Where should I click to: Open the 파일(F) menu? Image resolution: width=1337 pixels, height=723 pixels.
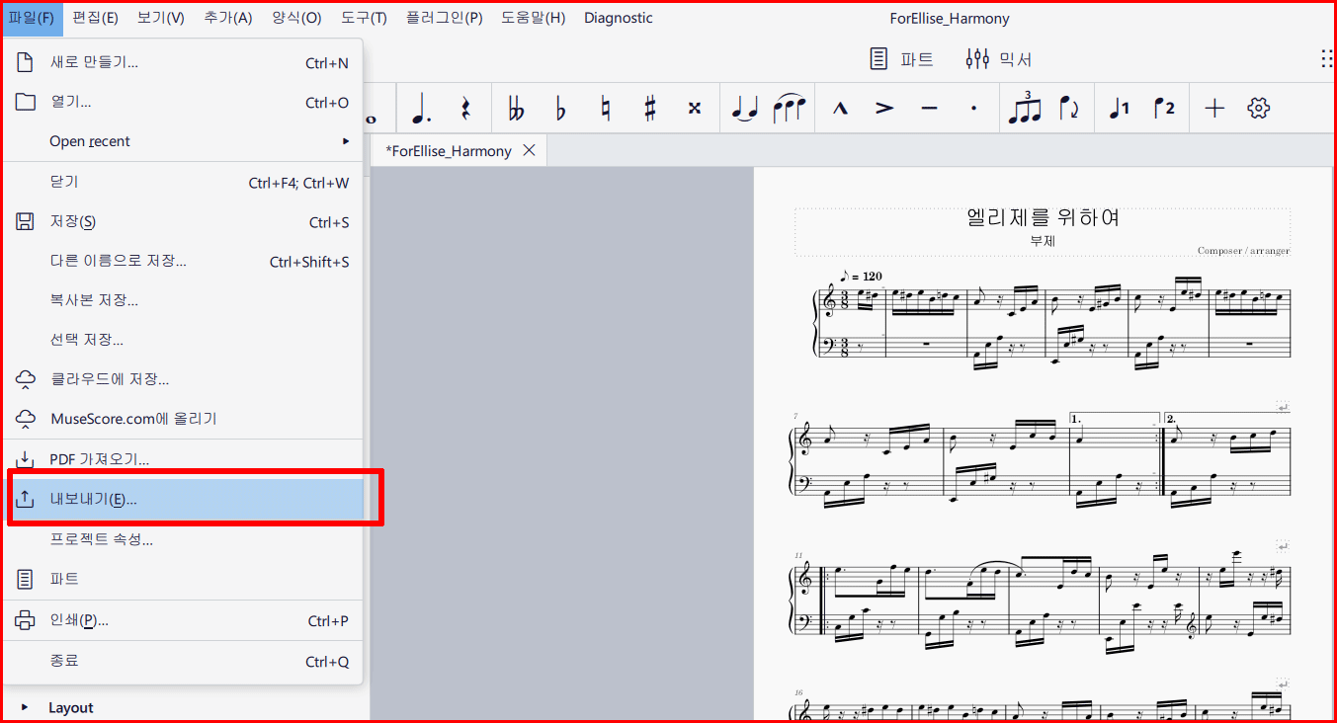[x=32, y=18]
